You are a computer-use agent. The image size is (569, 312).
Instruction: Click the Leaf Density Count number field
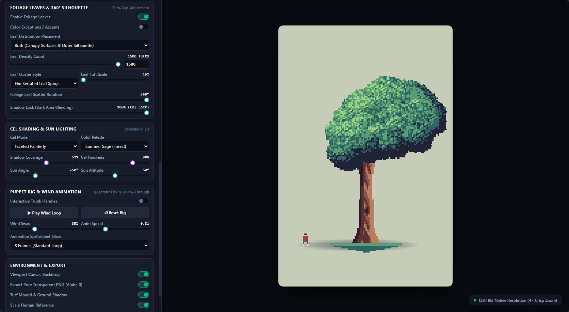(x=136, y=64)
